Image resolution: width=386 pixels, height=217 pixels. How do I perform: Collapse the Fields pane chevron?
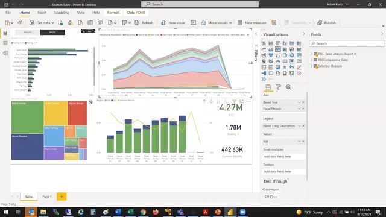click(x=382, y=34)
